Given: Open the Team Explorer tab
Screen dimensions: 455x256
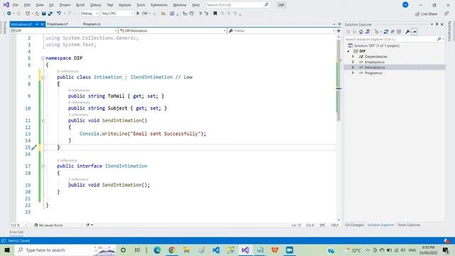Looking at the screenshot, I should (409, 225).
